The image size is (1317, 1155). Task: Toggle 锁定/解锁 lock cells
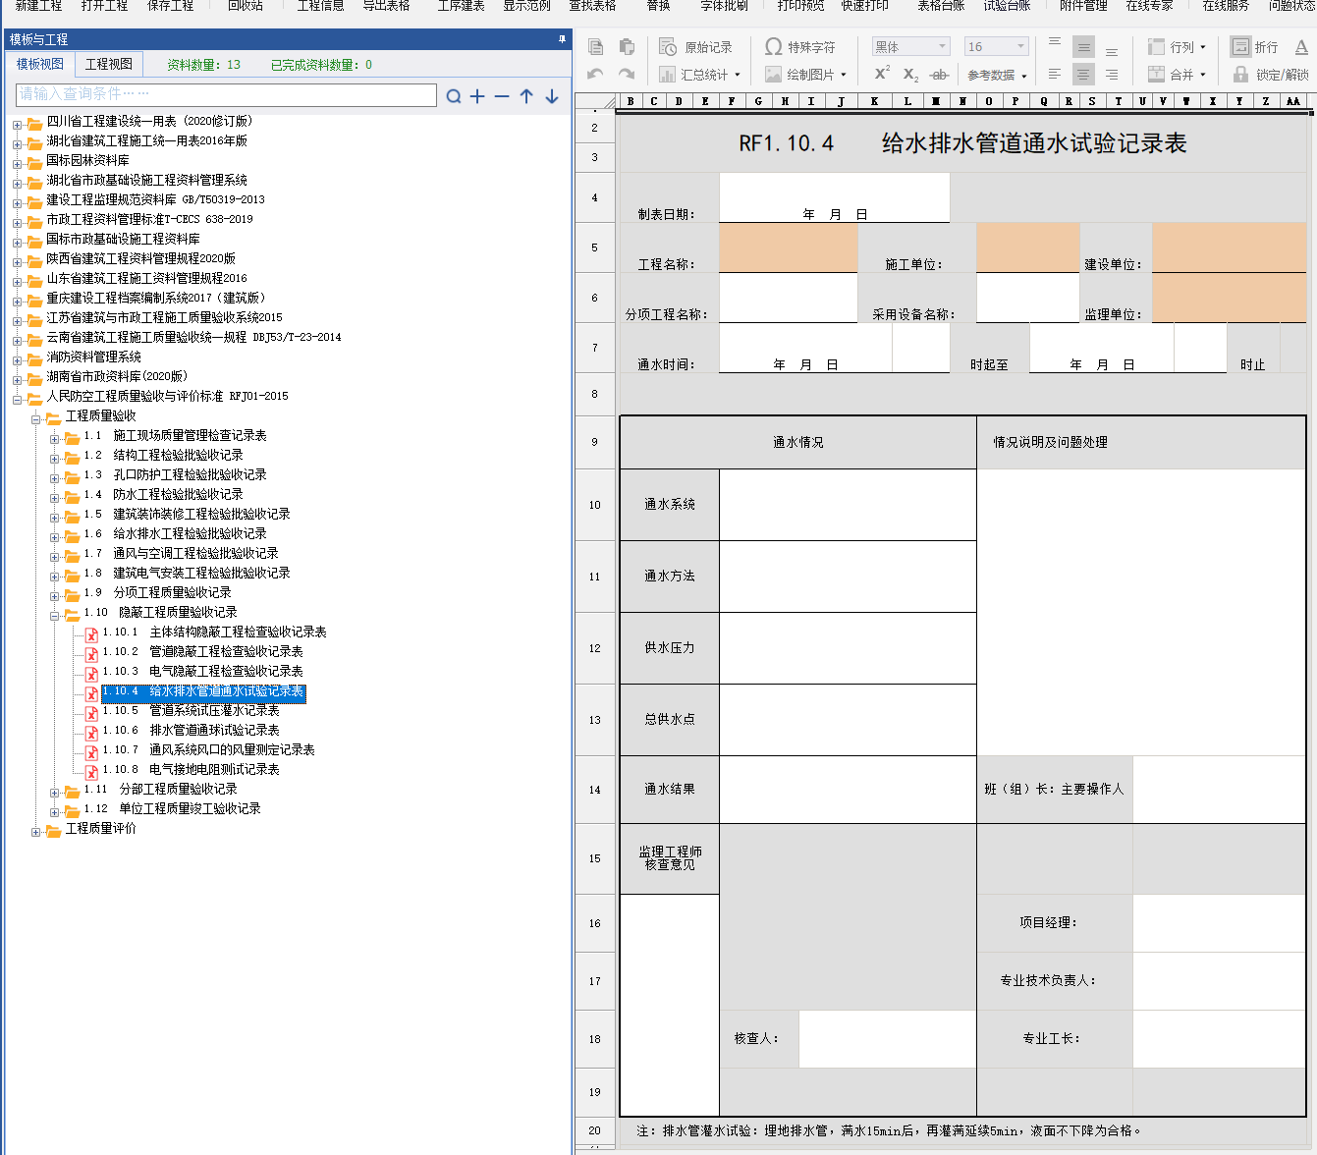(1271, 74)
